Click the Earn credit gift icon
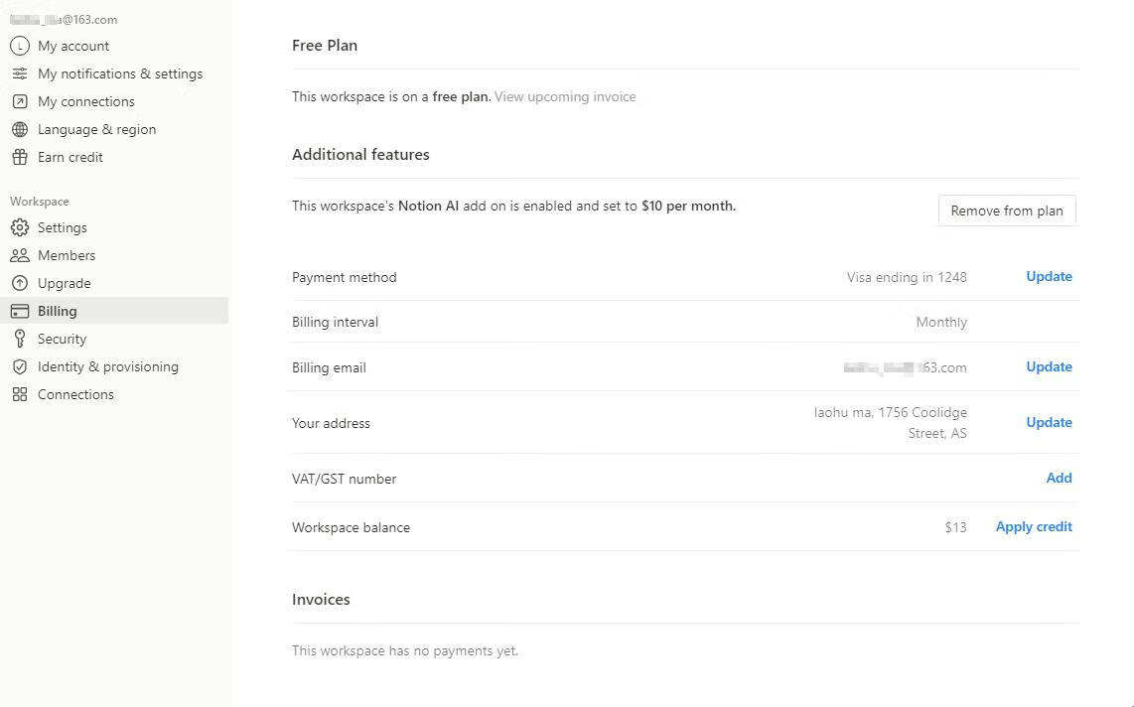1134x707 pixels. click(20, 157)
